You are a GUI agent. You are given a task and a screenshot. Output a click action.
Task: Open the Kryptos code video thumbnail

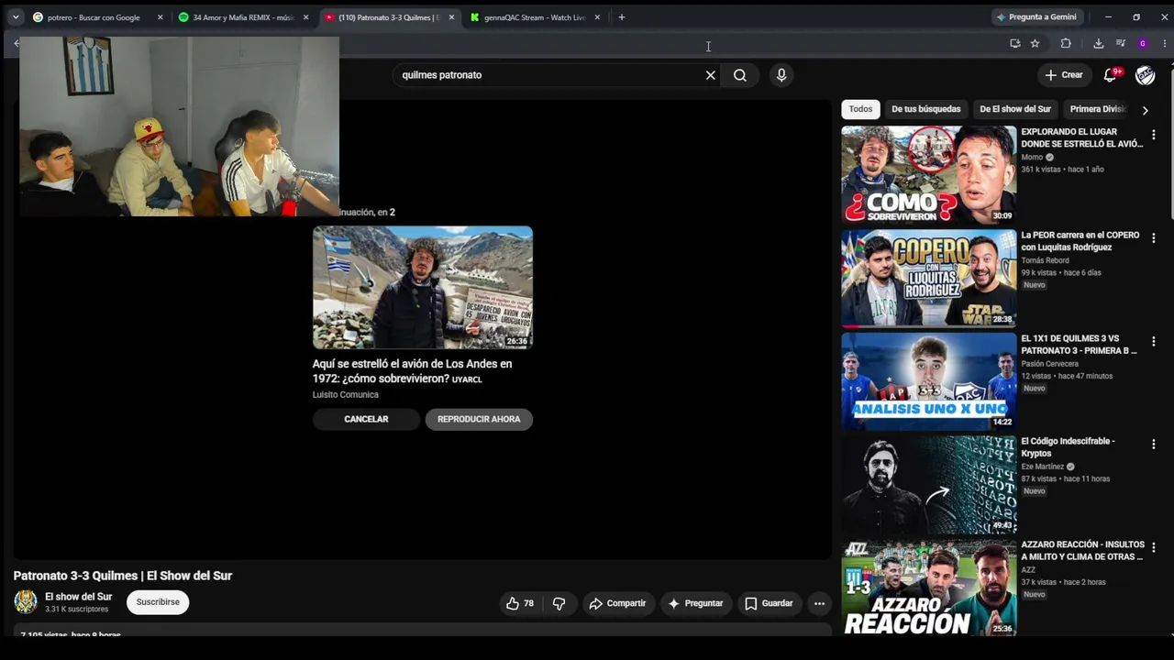coord(929,485)
